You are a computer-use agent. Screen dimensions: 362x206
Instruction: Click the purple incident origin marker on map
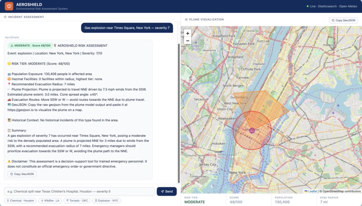252,130
